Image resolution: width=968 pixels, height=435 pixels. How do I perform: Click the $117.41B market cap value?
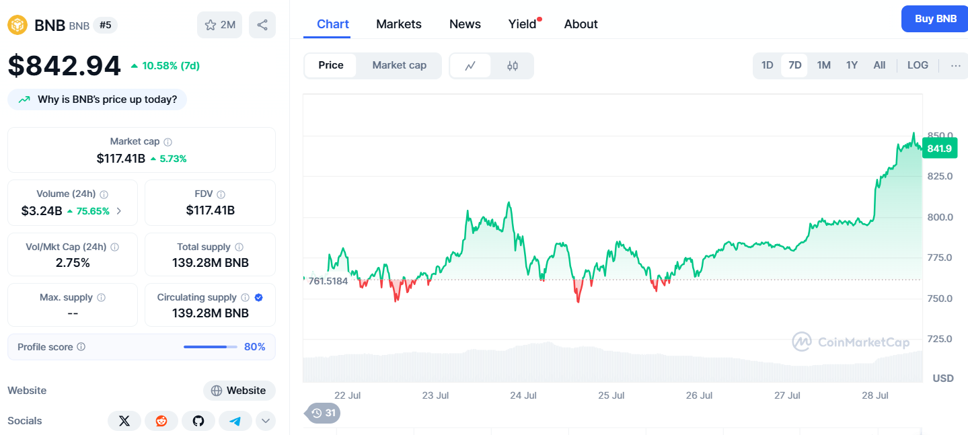coord(121,159)
